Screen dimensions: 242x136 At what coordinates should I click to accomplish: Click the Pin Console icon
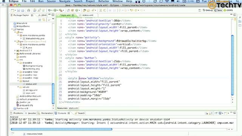(x=216, y=113)
